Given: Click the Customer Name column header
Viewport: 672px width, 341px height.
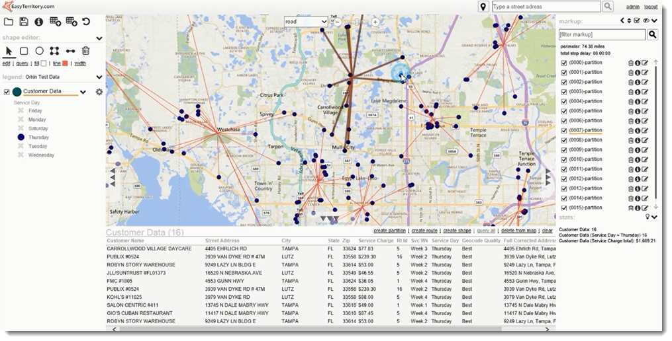Looking at the screenshot, I should 125,241.
